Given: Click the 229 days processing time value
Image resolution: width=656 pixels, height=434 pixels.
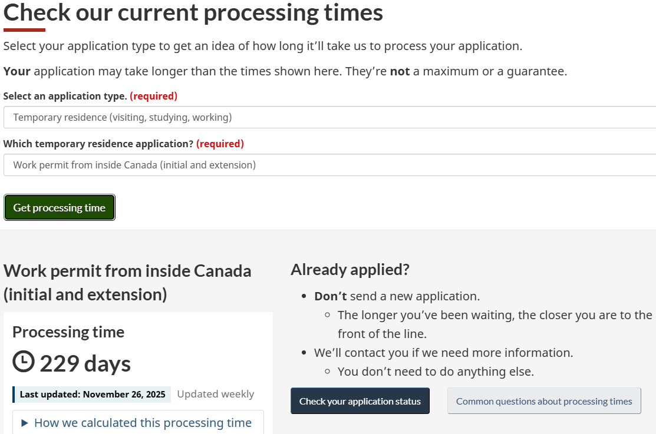Looking at the screenshot, I should [x=85, y=363].
